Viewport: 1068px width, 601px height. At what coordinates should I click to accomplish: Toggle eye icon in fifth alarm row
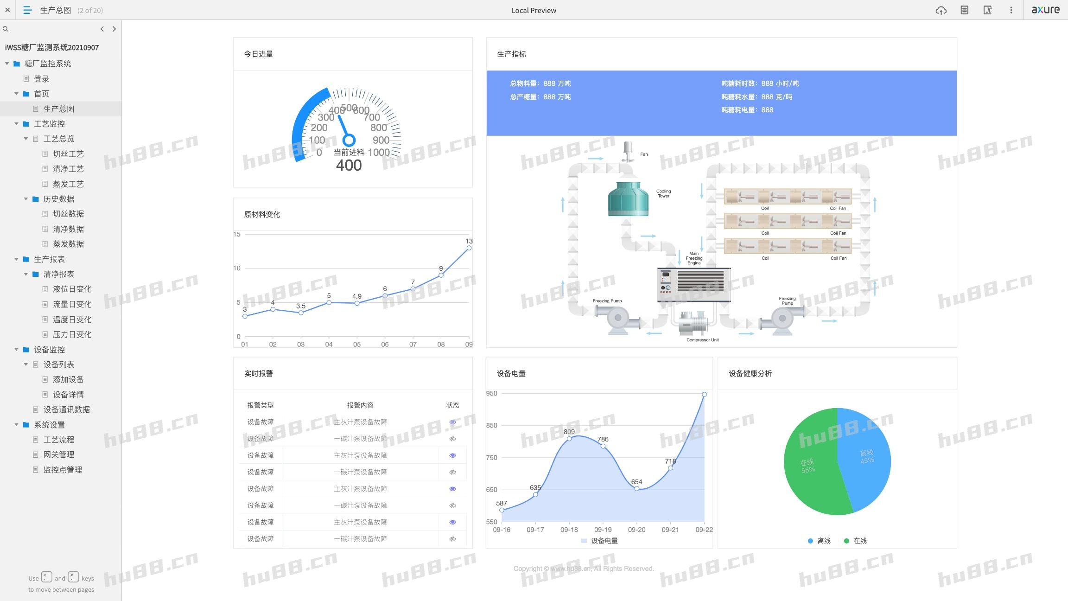click(x=452, y=489)
